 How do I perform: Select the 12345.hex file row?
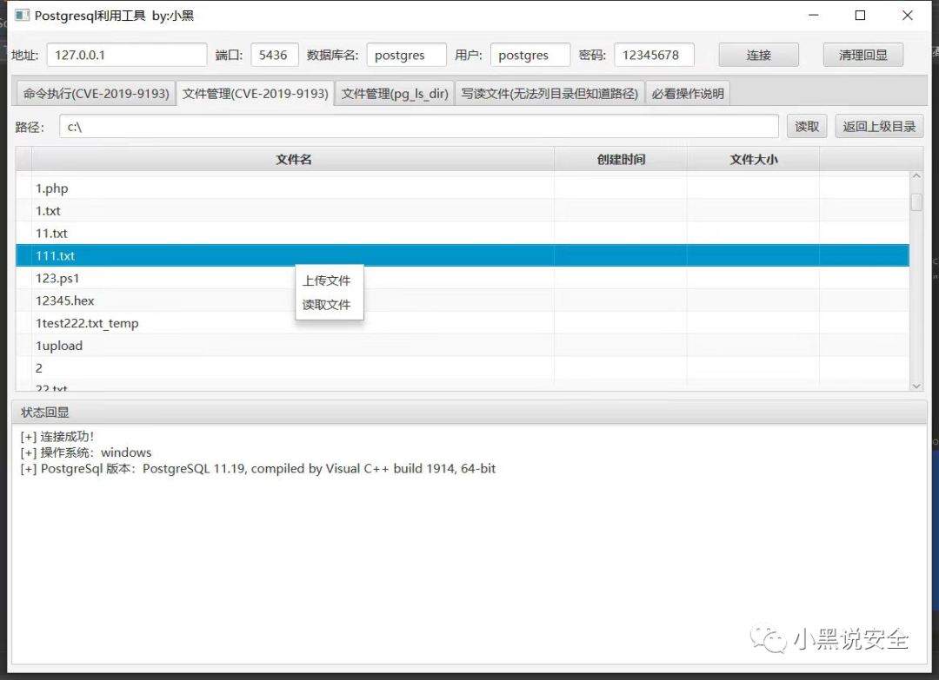(463, 300)
